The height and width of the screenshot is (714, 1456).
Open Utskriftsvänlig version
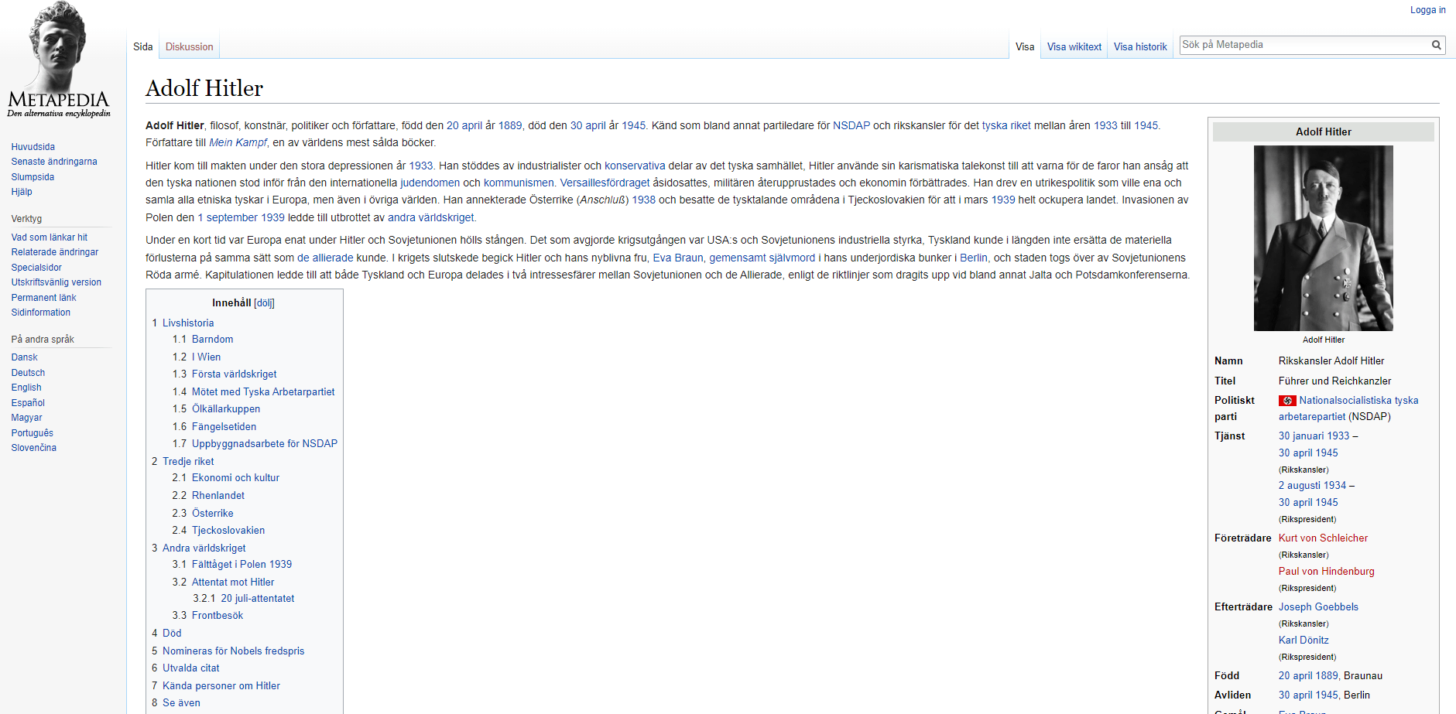coord(57,282)
